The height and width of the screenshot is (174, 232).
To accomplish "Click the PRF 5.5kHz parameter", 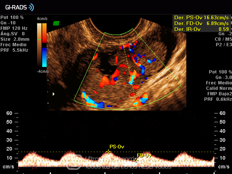I will pyautogui.click(x=14, y=50).
